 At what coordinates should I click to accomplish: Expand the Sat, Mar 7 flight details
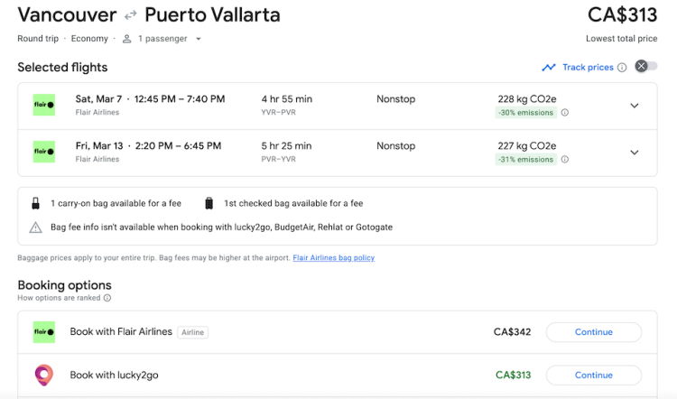[x=635, y=106]
